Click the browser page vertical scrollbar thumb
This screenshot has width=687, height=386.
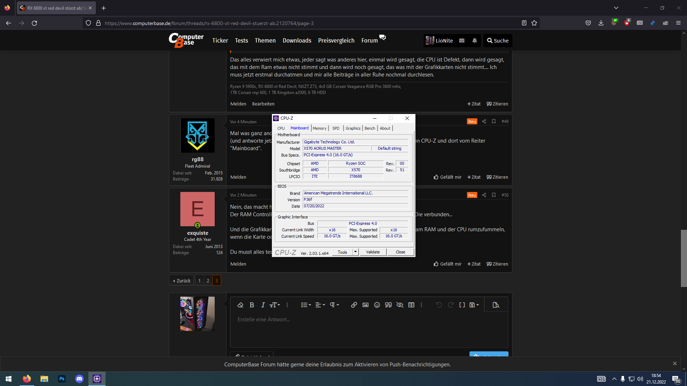tap(683, 258)
